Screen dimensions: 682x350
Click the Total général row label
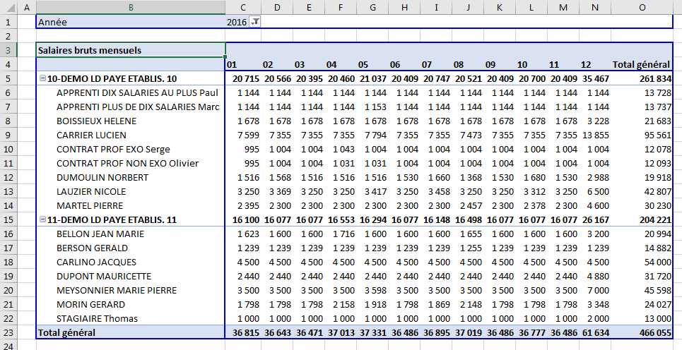pos(66,332)
